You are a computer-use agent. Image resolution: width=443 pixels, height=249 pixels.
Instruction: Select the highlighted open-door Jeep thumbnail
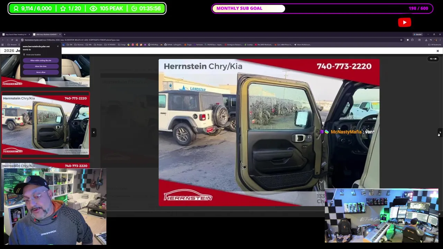point(45,124)
